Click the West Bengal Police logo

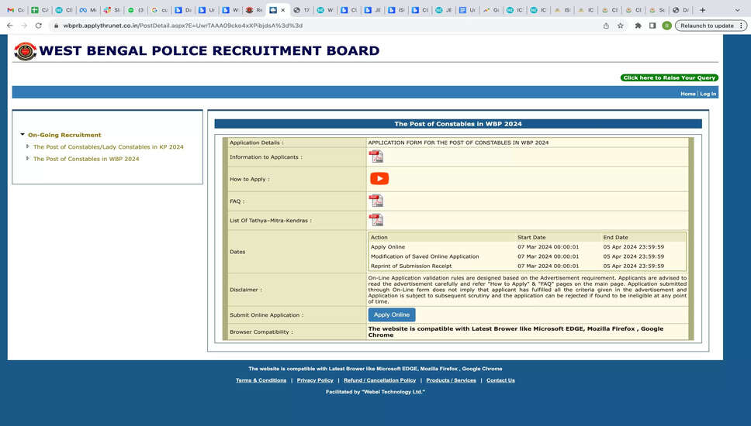point(25,51)
